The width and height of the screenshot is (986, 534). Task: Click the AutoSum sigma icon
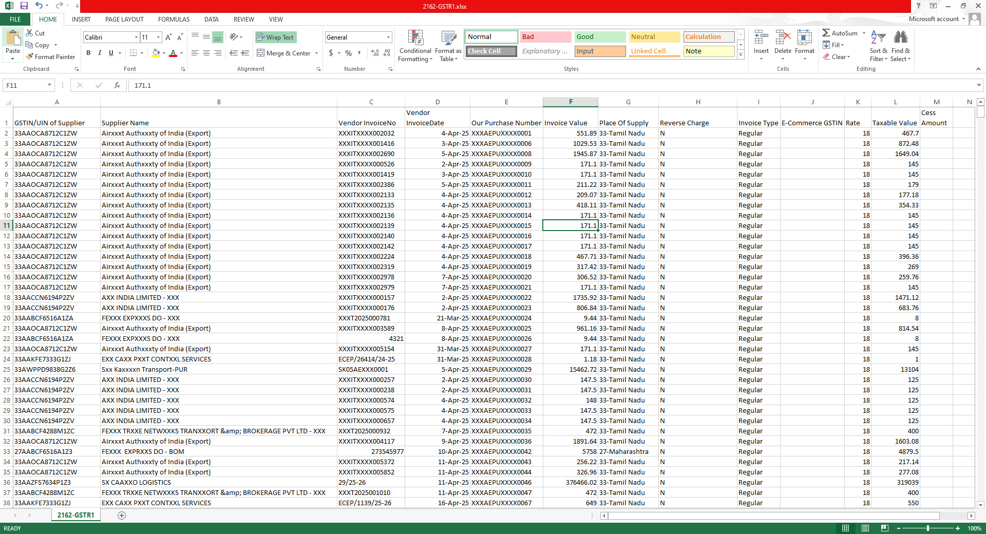tap(826, 33)
